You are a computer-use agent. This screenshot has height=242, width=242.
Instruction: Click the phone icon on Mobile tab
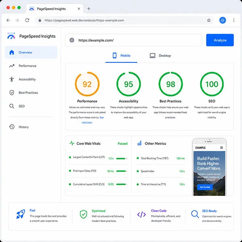(x=115, y=56)
